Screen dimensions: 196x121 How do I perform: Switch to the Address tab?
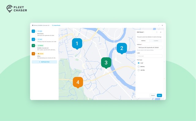click(143, 41)
